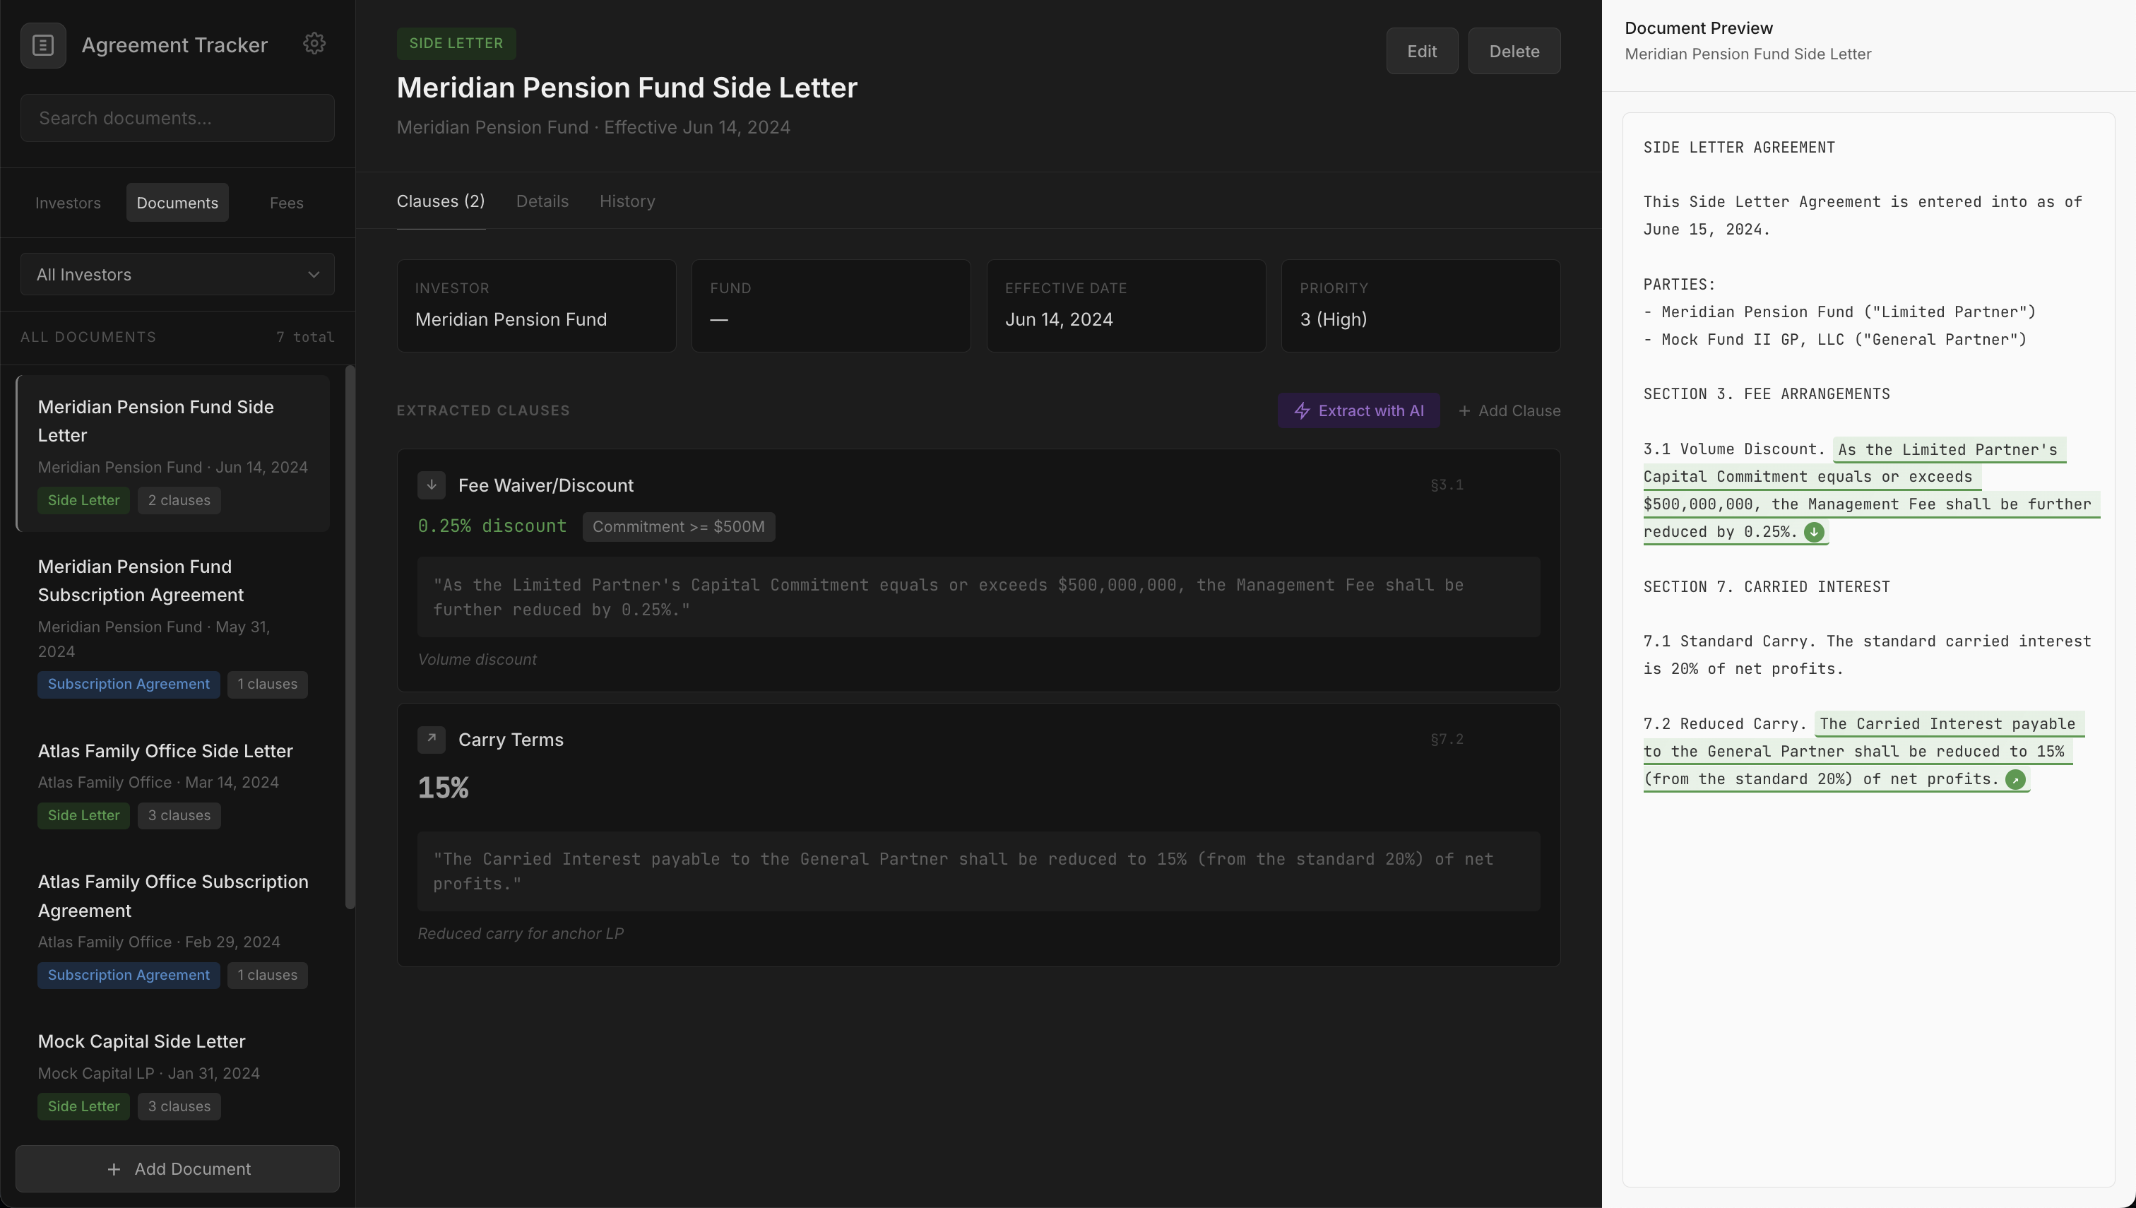This screenshot has height=1208, width=2136.
Task: Click the Agreement Tracker logo icon
Action: click(x=43, y=45)
